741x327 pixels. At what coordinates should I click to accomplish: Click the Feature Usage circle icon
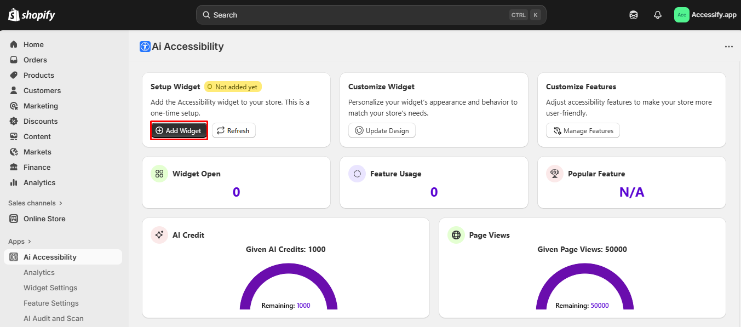click(357, 173)
